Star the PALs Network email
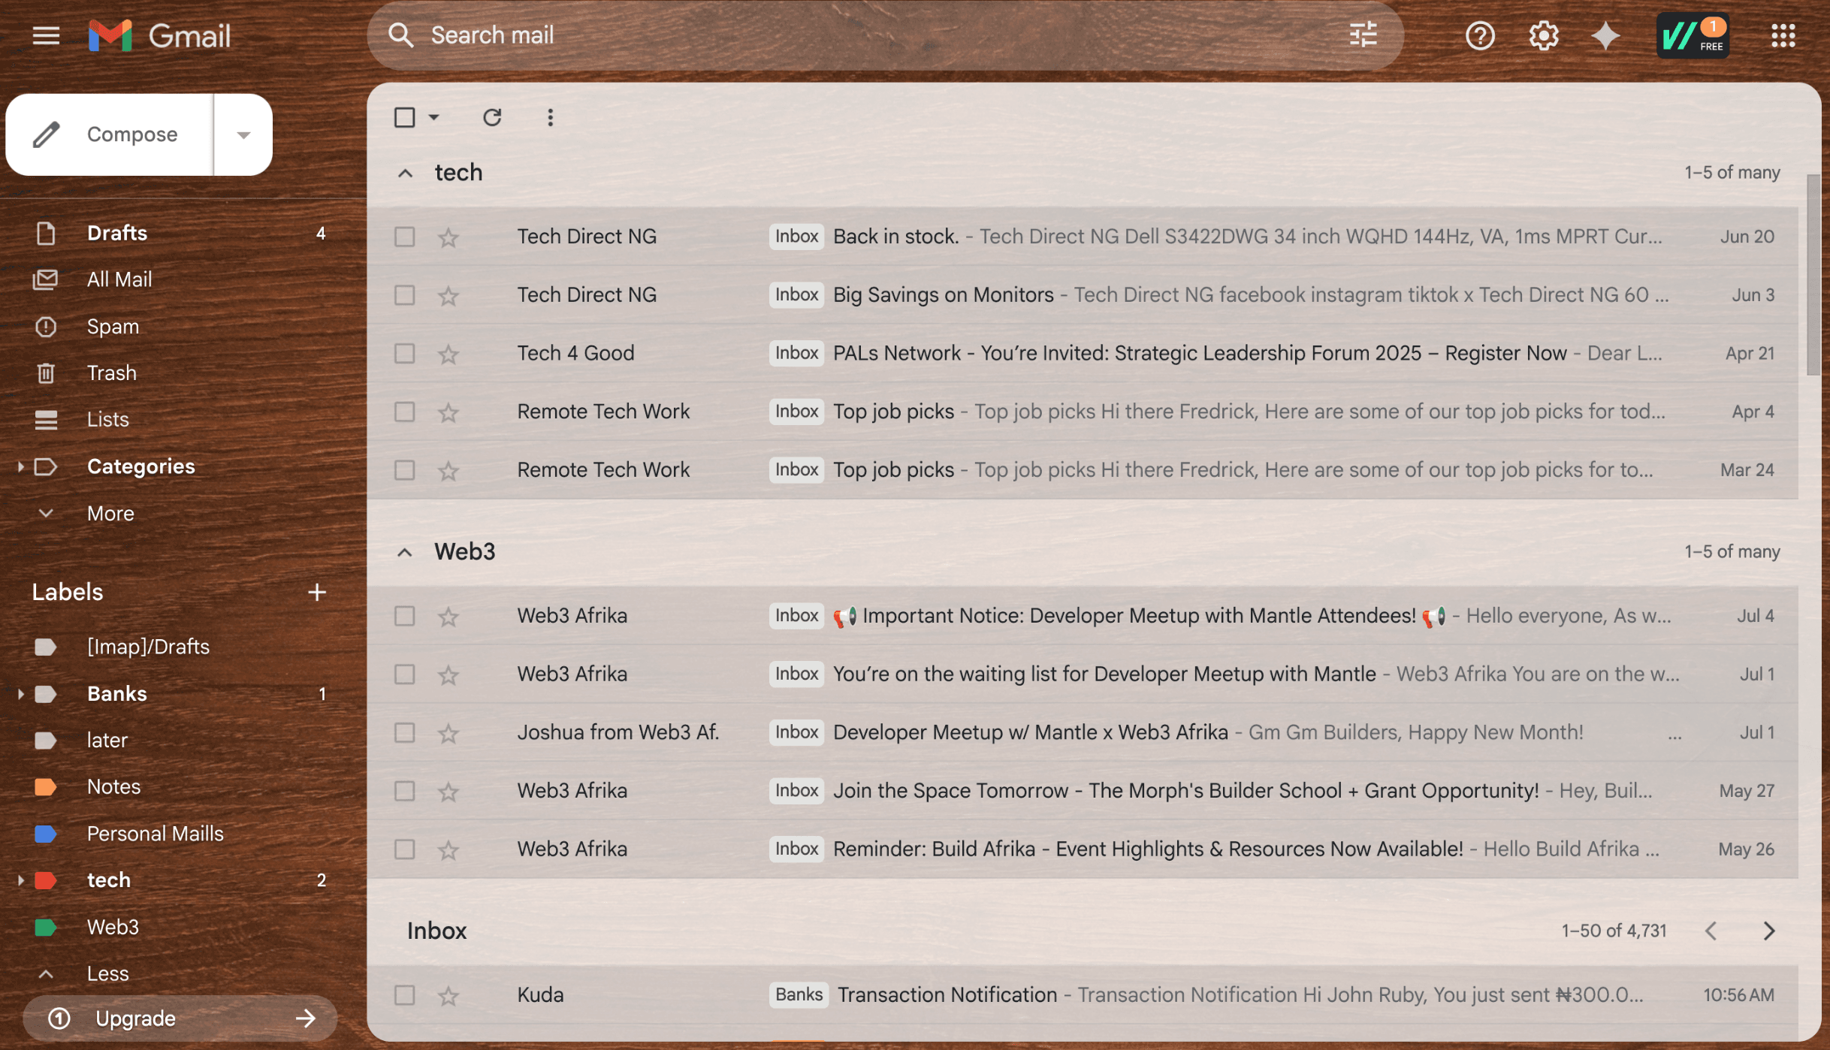 coord(448,354)
